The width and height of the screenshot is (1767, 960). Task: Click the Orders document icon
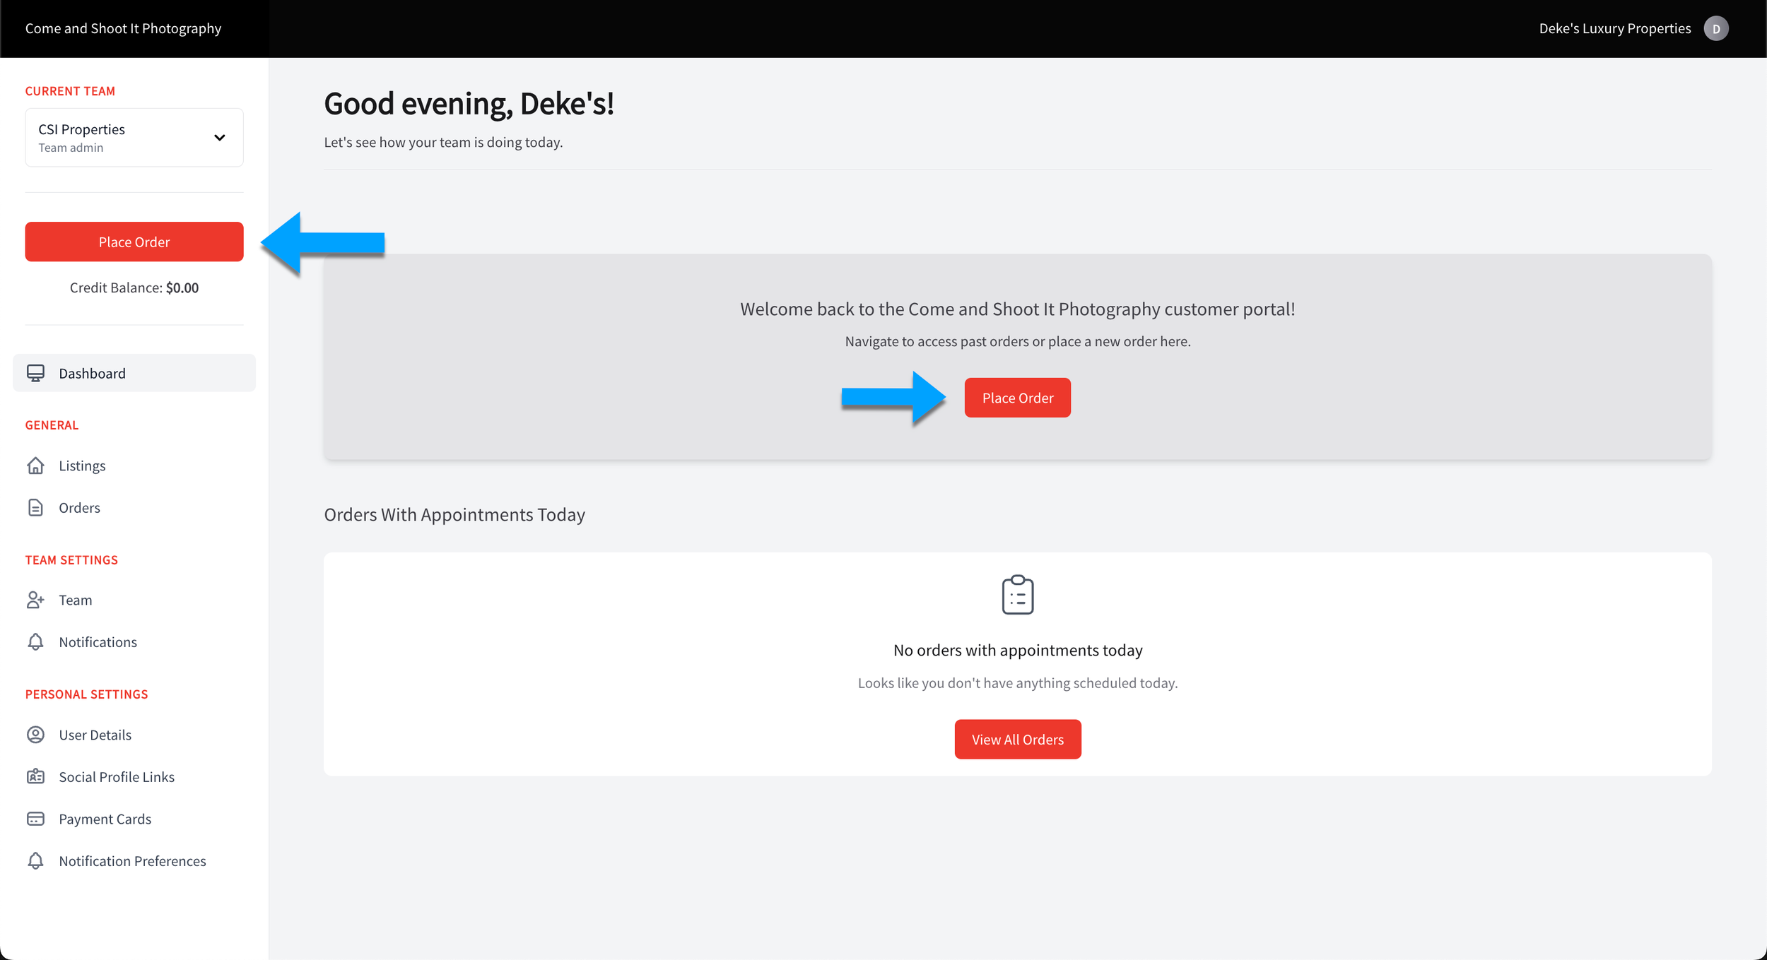(x=35, y=508)
